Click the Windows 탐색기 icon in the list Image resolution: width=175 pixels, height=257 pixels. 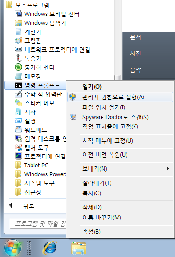[x=18, y=23]
